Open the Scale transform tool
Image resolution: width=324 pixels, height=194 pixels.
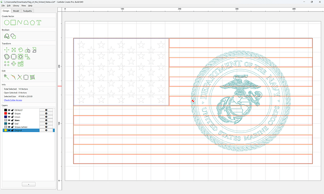(x=14, y=50)
